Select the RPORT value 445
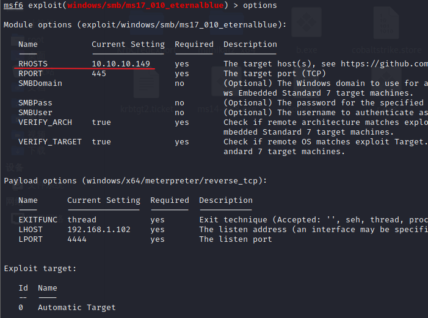 click(99, 74)
